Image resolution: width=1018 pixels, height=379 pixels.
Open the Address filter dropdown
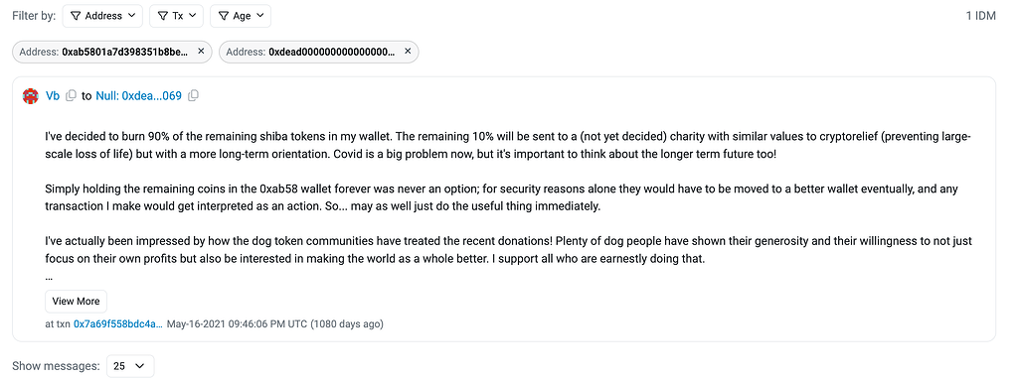coord(102,16)
